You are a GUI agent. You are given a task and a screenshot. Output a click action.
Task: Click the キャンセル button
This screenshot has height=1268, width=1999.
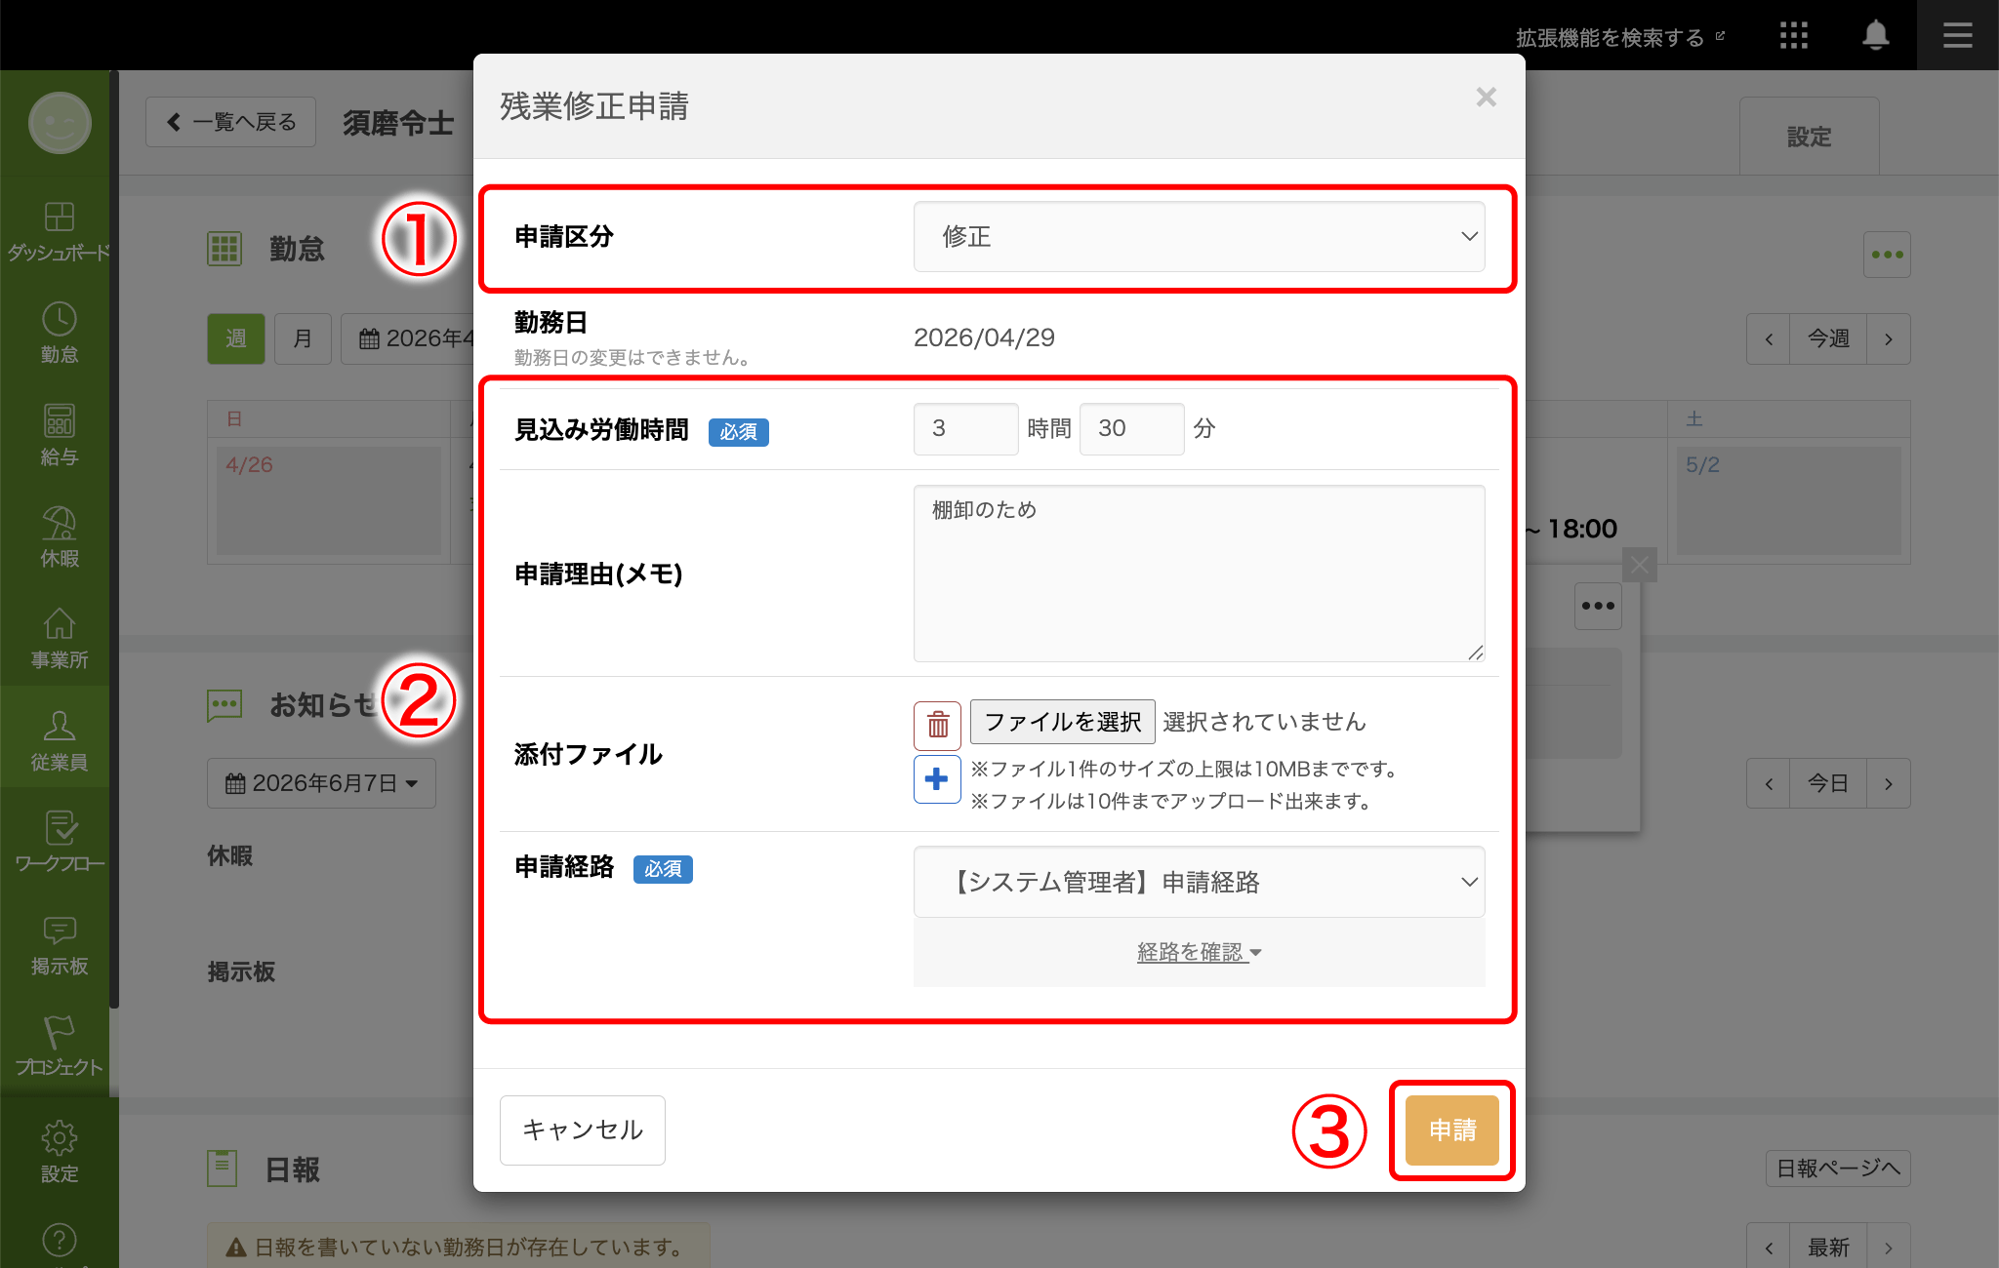click(583, 1129)
